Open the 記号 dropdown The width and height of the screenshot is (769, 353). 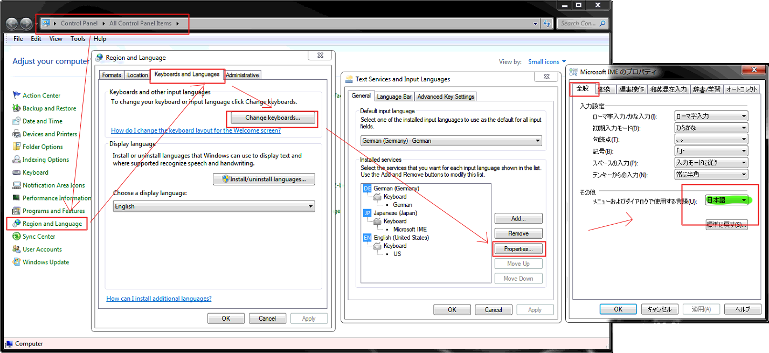(711, 151)
